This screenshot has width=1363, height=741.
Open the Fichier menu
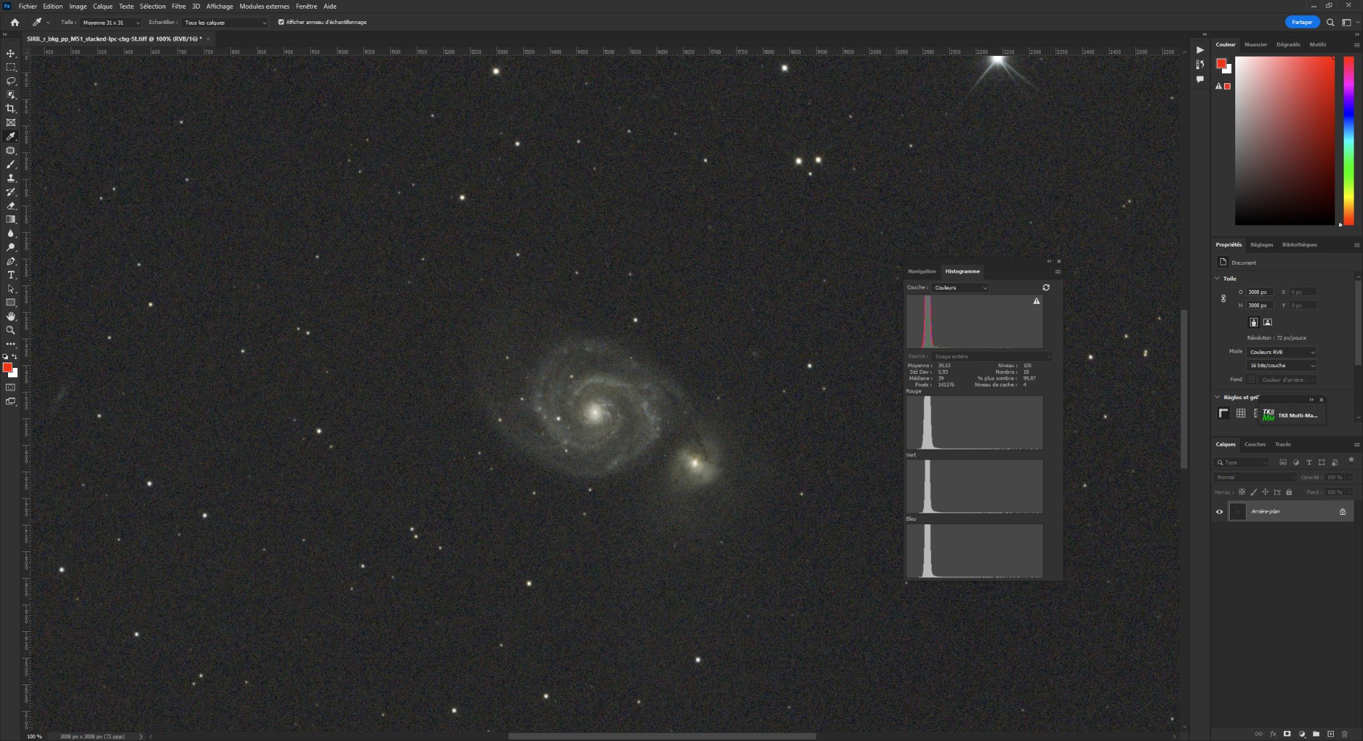28,6
